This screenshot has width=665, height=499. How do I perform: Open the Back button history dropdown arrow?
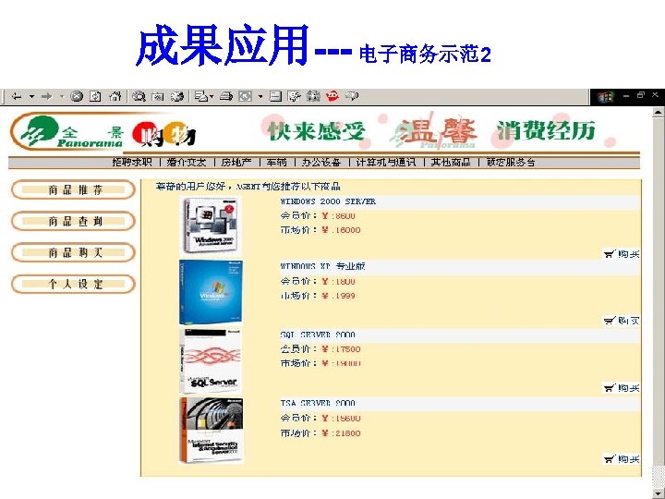[x=31, y=97]
